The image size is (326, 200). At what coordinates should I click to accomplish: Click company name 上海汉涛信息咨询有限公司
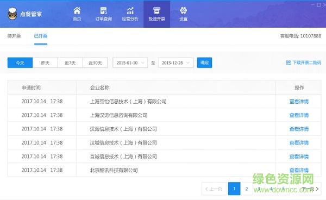click(x=118, y=115)
